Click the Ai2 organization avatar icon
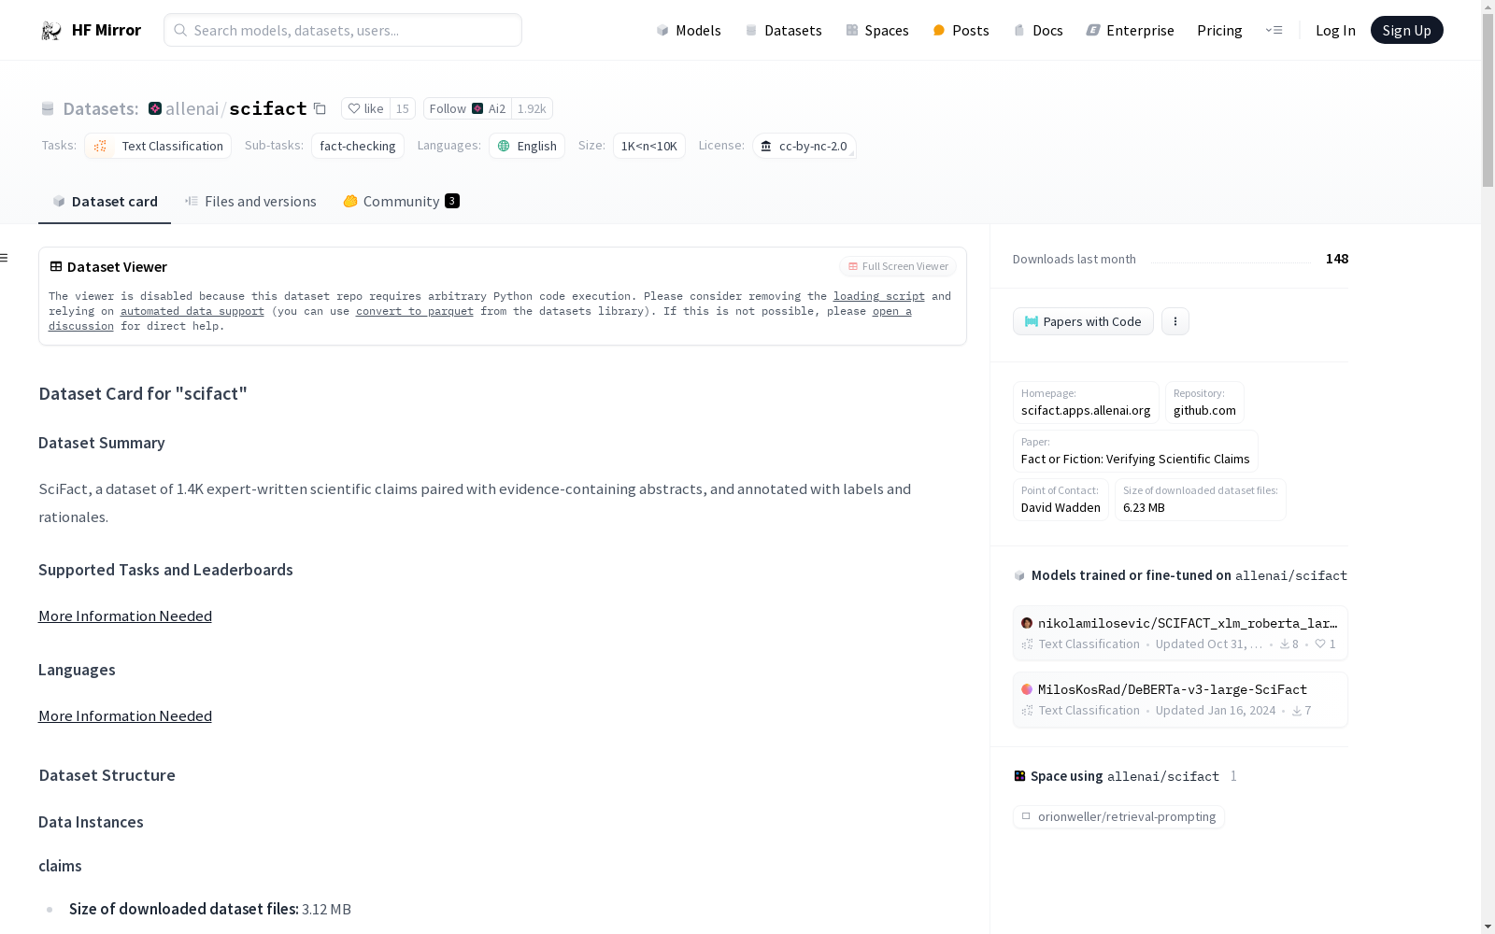The image size is (1495, 934). click(x=477, y=108)
